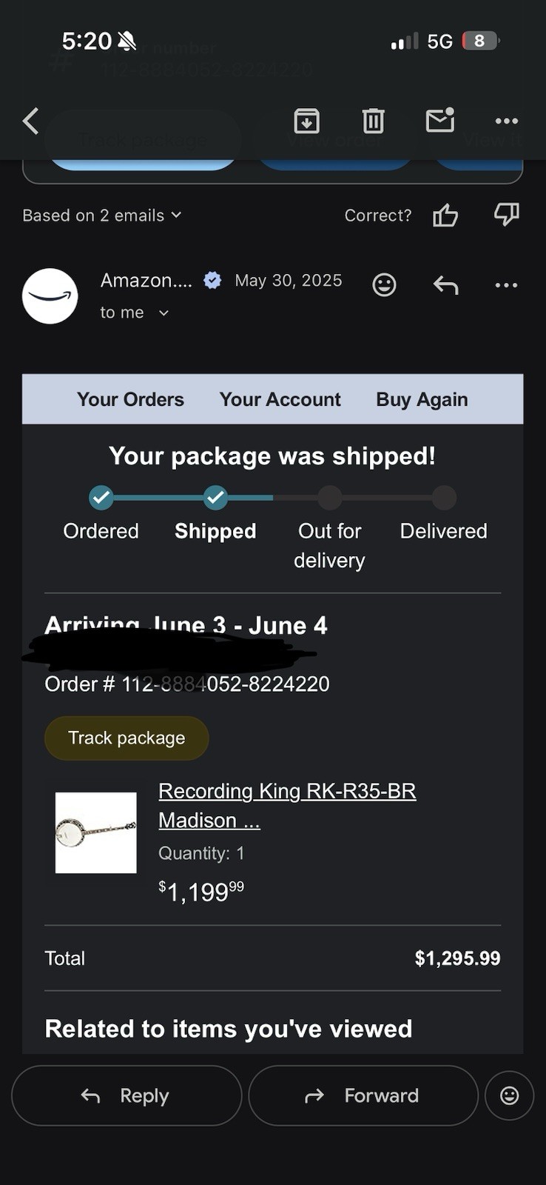The width and height of the screenshot is (546, 1185).
Task: Mark email as unread with the envelope icon
Action: (440, 120)
